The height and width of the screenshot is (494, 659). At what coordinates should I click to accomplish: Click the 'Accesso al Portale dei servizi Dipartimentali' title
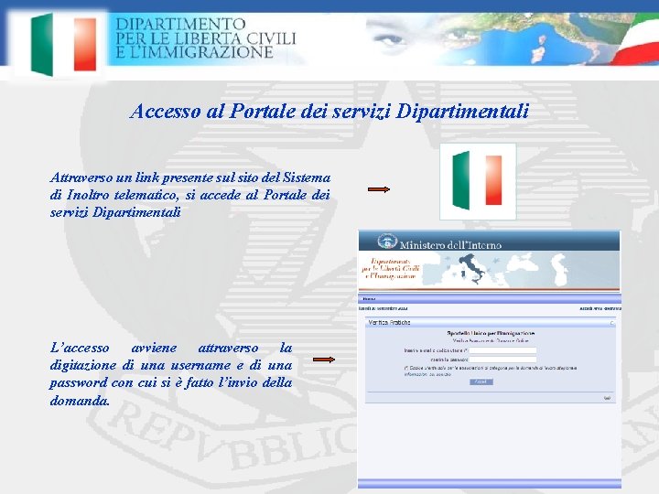click(329, 112)
